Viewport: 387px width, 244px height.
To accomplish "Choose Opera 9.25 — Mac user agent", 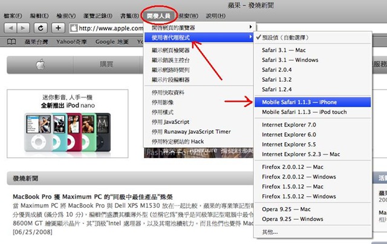I will coord(313,209).
